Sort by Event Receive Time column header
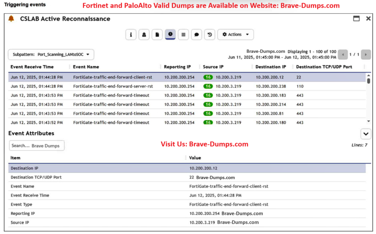This screenshot has height=234, width=376. coord(32,67)
